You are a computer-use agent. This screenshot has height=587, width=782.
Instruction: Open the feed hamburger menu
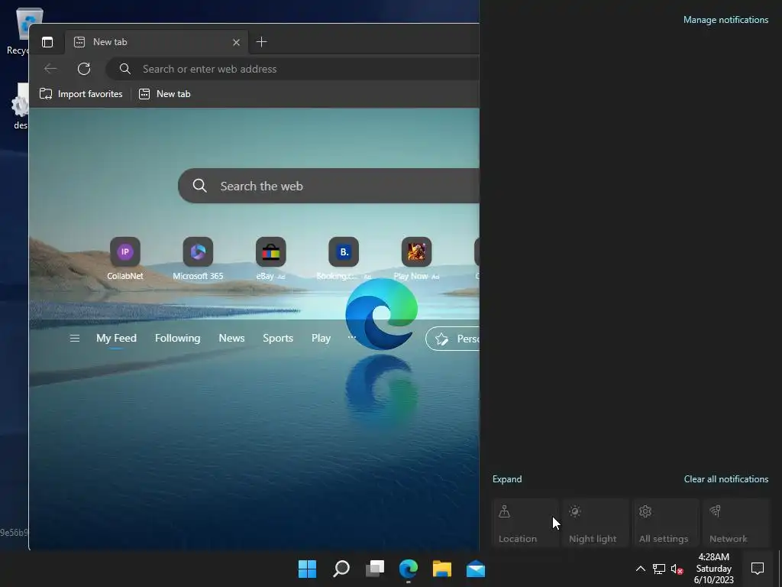(75, 339)
